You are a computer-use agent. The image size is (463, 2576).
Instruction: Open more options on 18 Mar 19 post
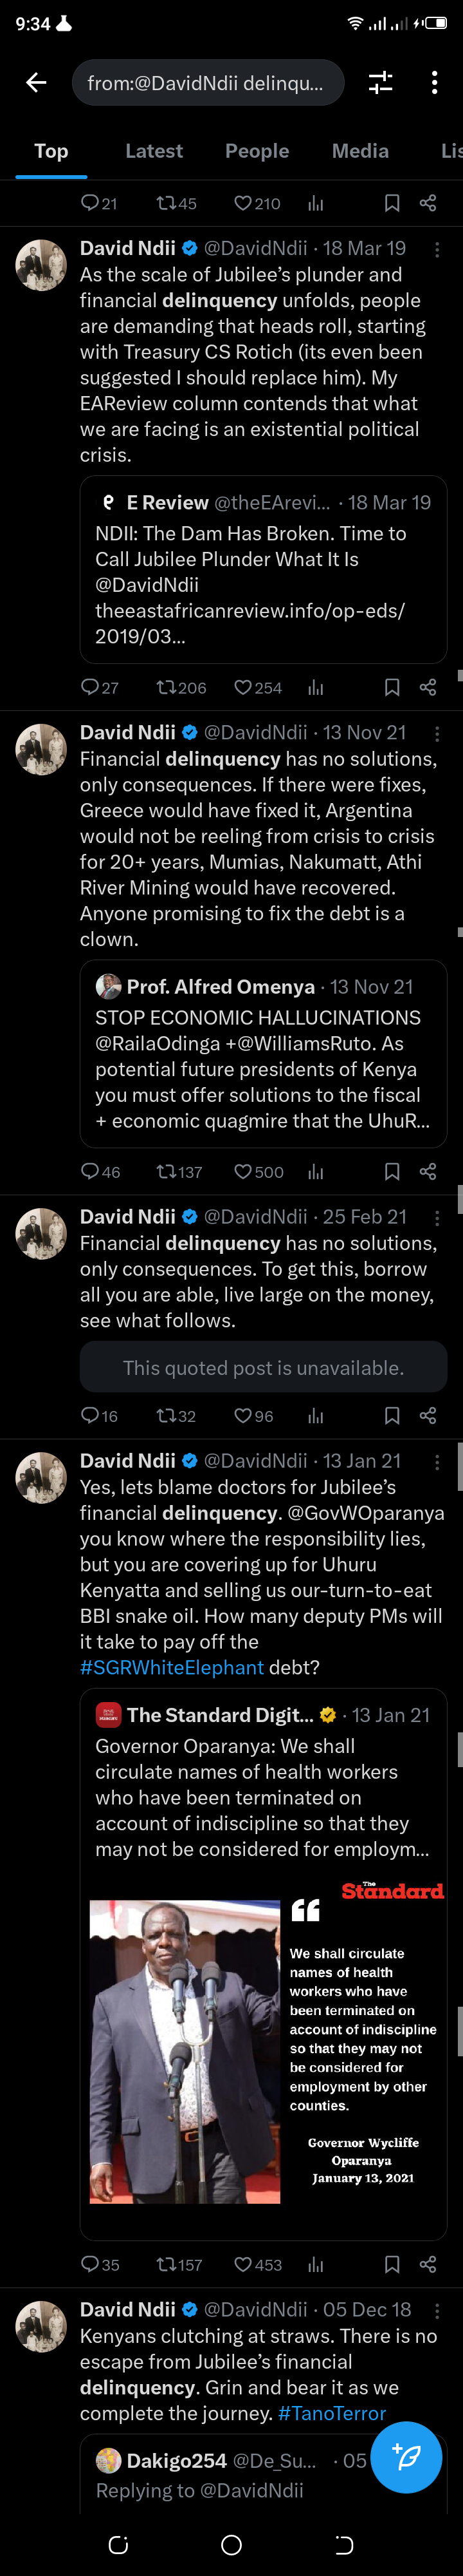pos(437,250)
